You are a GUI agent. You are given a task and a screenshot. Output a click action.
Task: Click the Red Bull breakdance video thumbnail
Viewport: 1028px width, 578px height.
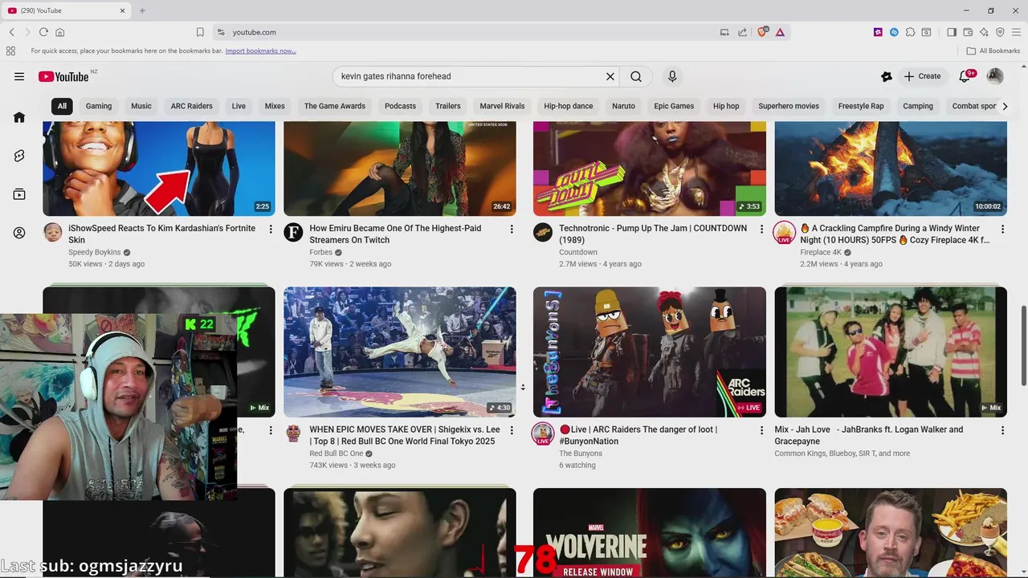pyautogui.click(x=400, y=352)
